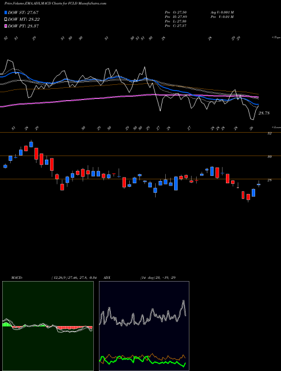
Task: Click the 'MACD:' panel heading
Action: [x=16, y=278]
